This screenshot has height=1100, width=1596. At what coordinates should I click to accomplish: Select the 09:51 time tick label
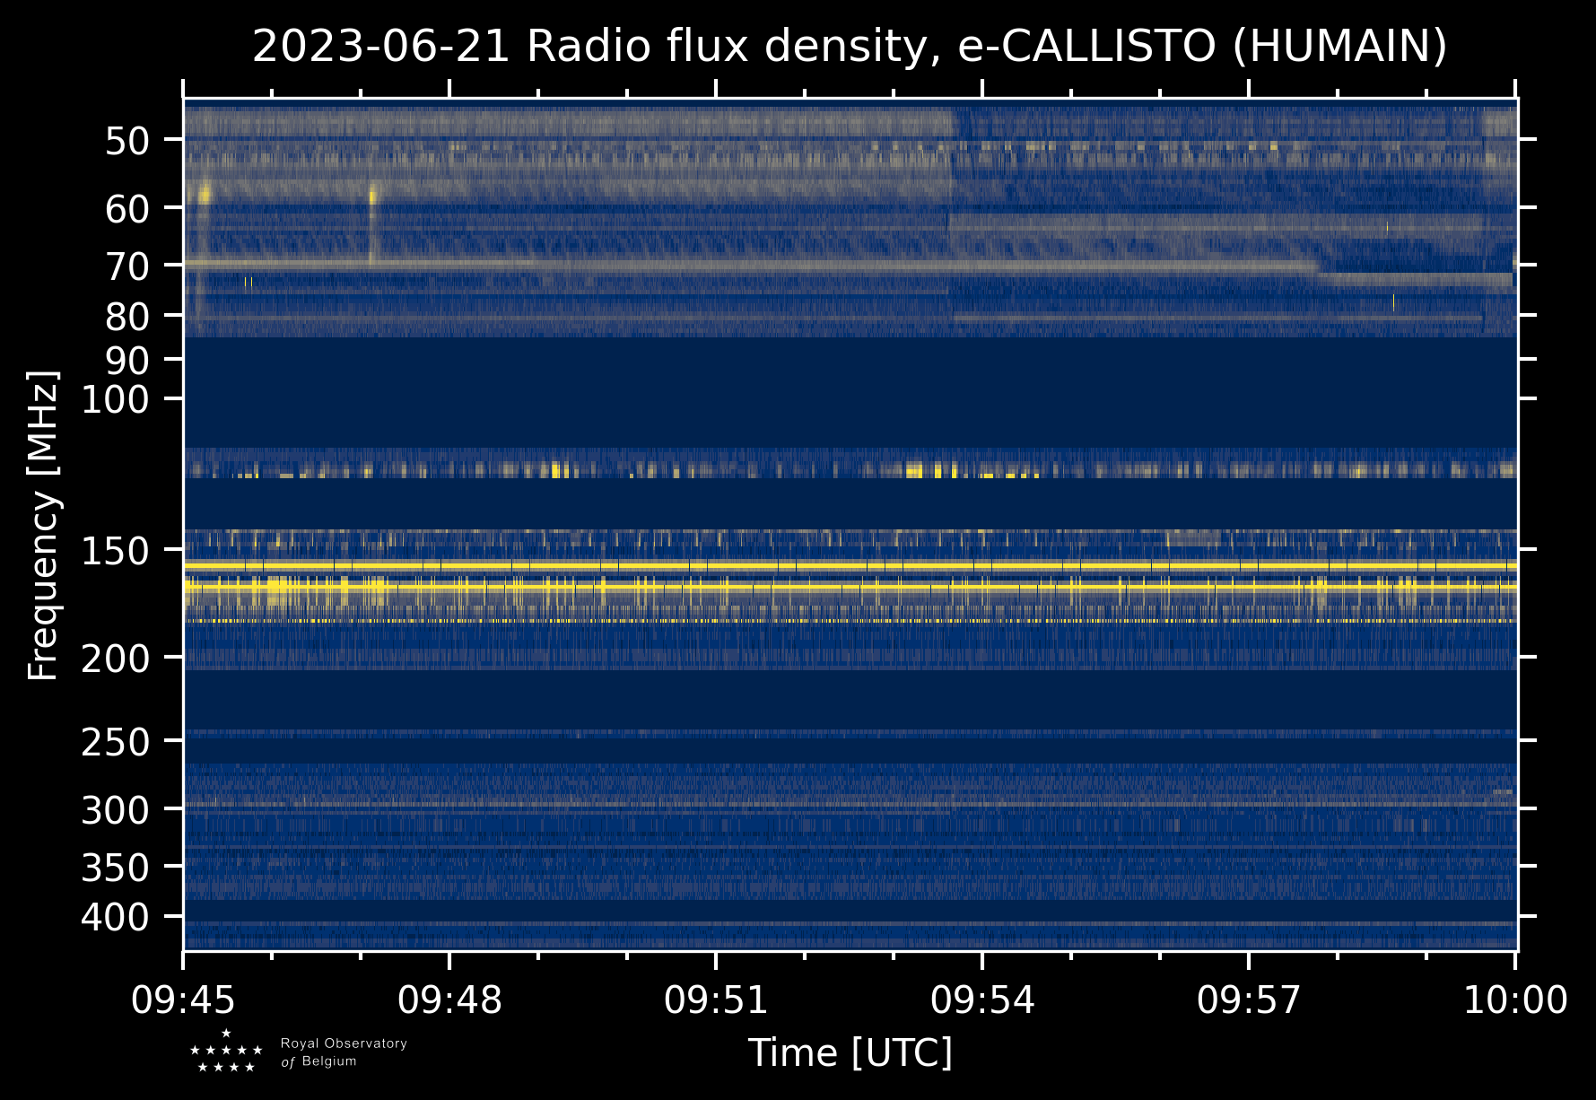(x=716, y=1000)
